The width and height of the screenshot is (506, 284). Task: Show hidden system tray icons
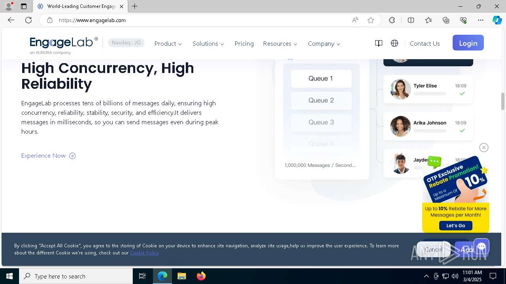[x=426, y=276]
